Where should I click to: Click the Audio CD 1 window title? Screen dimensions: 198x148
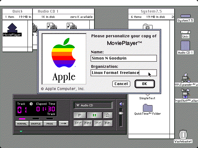click(x=48, y=11)
